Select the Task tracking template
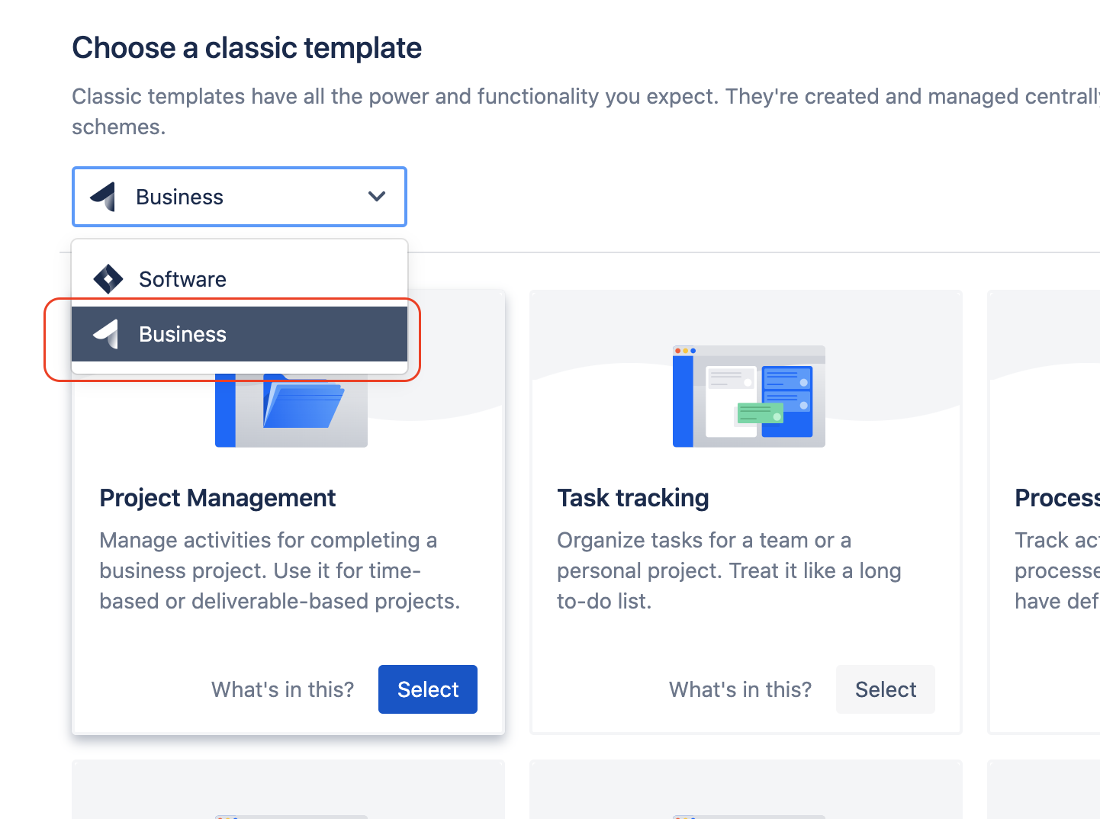 pyautogui.click(x=885, y=689)
